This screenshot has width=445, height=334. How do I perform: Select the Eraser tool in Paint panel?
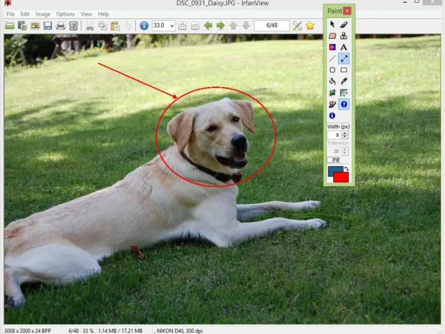point(332,36)
